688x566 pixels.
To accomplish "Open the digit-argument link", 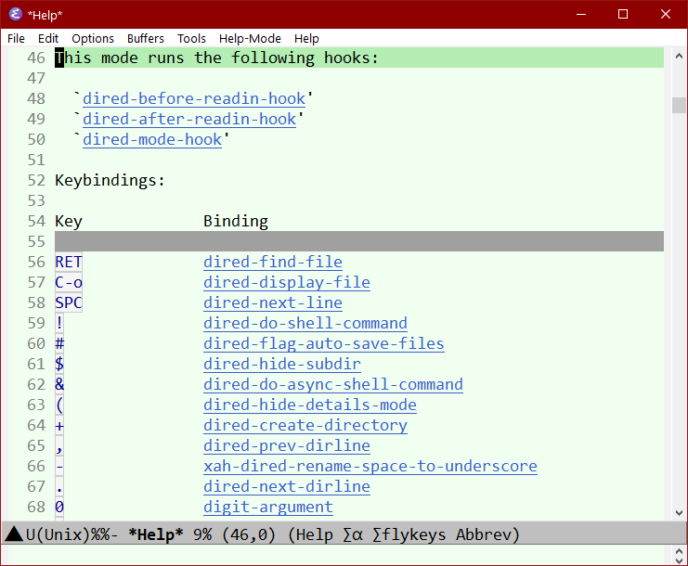I will 268,507.
